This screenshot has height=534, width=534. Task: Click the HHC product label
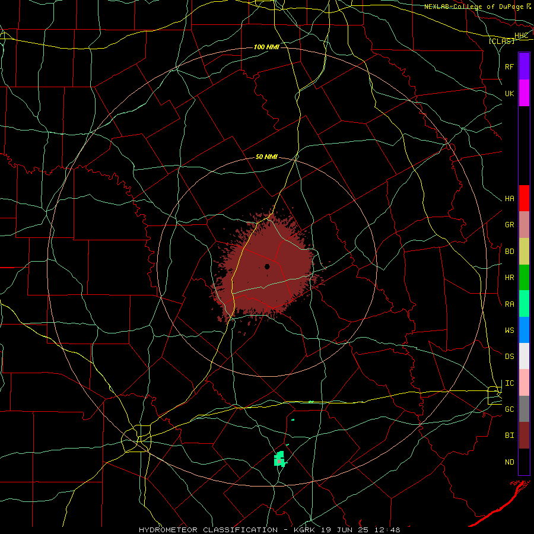tap(521, 36)
